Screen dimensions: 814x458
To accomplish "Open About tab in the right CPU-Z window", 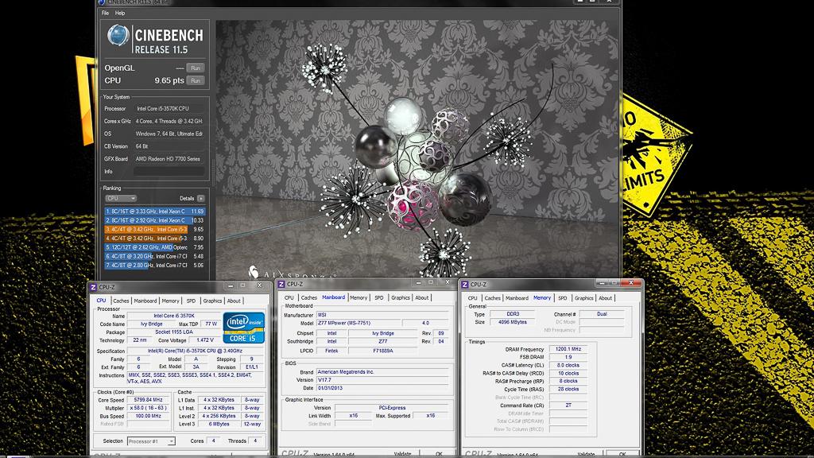I will [x=605, y=298].
